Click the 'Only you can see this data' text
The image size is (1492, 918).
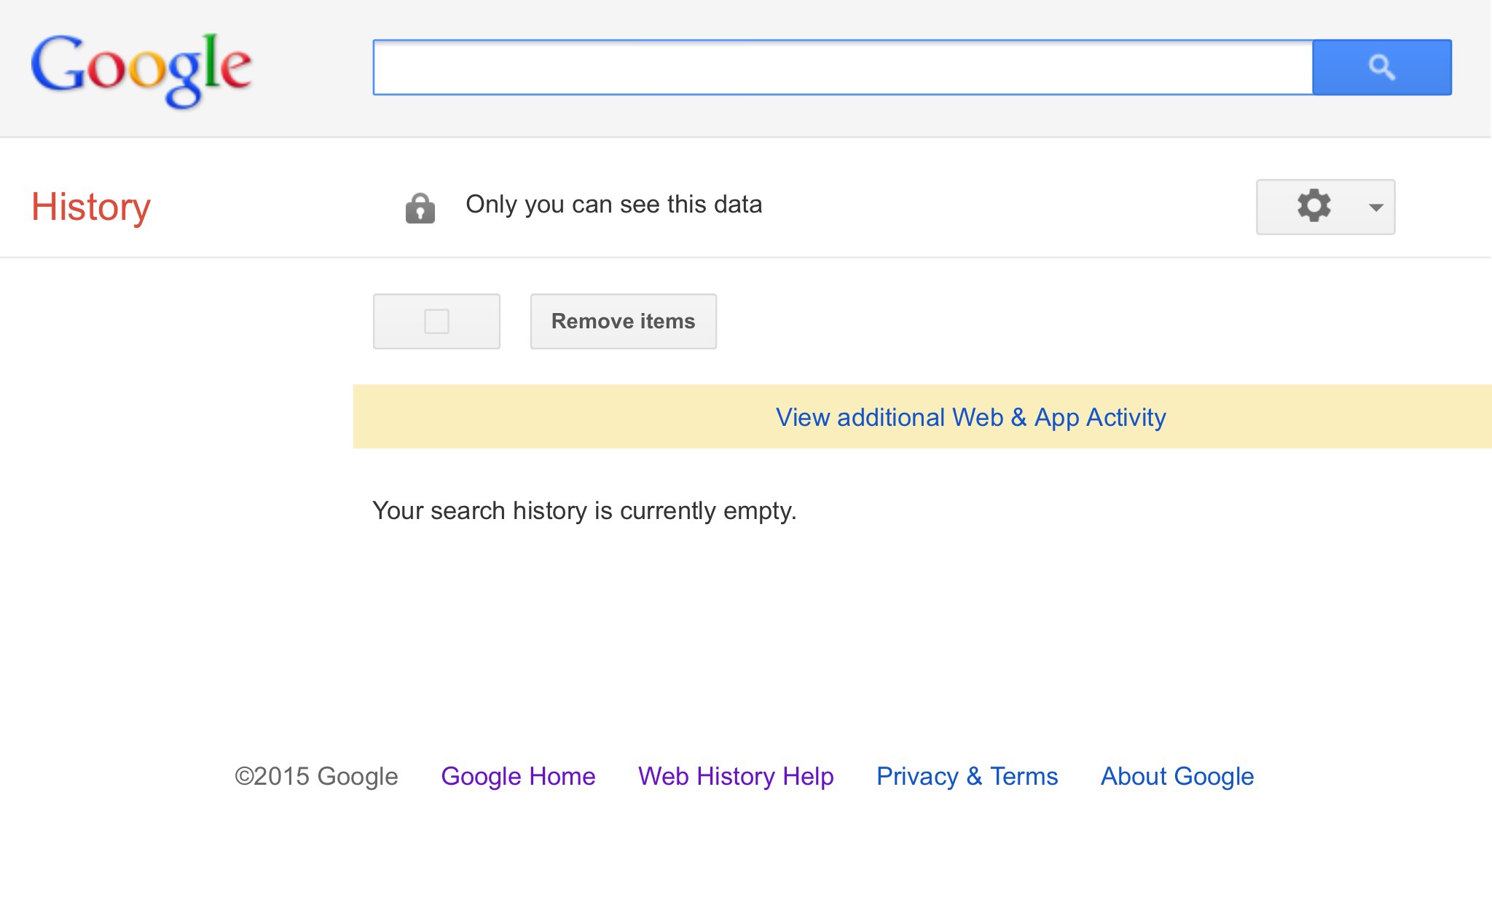pyautogui.click(x=613, y=205)
